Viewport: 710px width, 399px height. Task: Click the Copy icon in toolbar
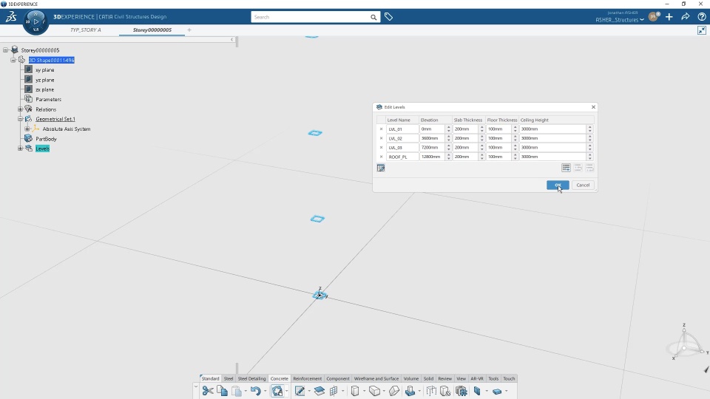tap(222, 391)
